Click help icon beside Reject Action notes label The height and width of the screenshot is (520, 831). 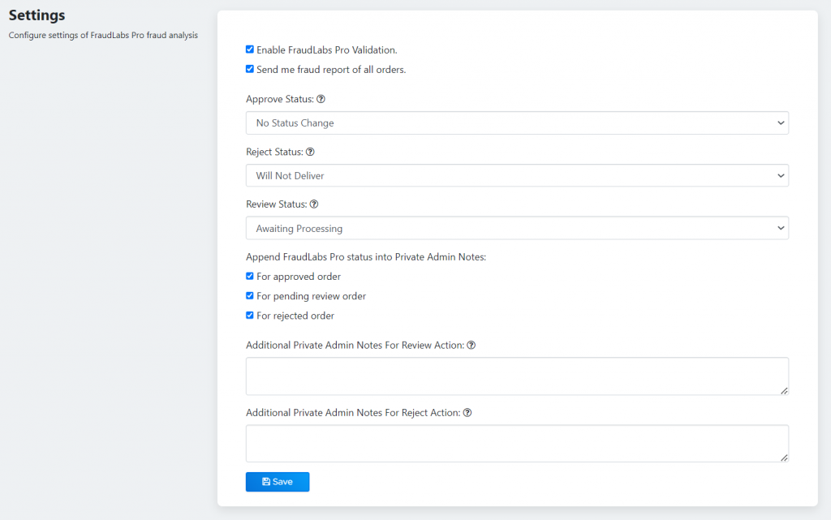[x=467, y=412]
